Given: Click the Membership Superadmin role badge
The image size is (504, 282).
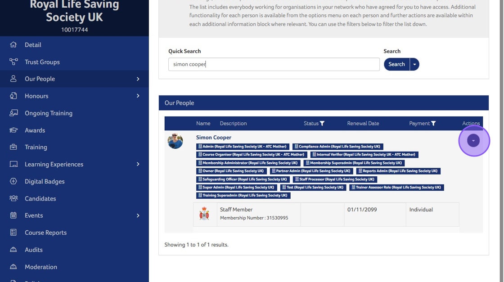Looking at the screenshot, I should pyautogui.click(x=354, y=163).
